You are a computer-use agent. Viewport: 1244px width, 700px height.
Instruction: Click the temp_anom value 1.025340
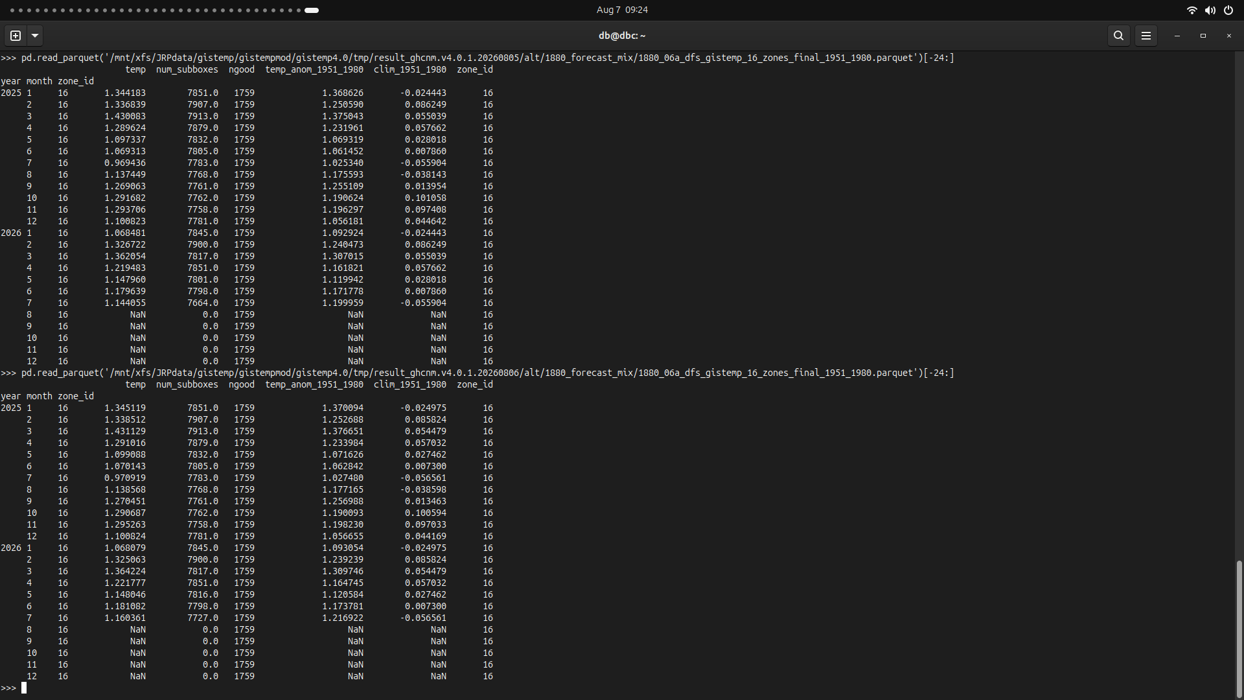click(x=343, y=163)
